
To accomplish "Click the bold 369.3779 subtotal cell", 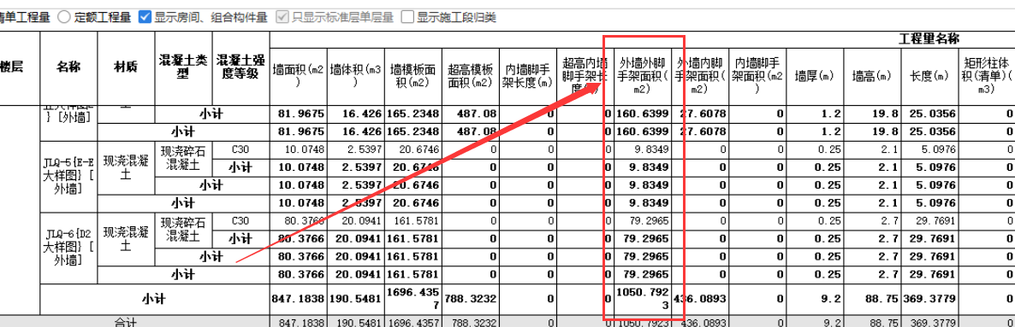I will tap(929, 299).
